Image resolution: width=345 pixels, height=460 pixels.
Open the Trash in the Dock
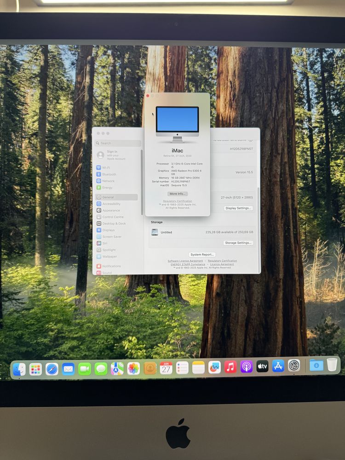(x=332, y=365)
